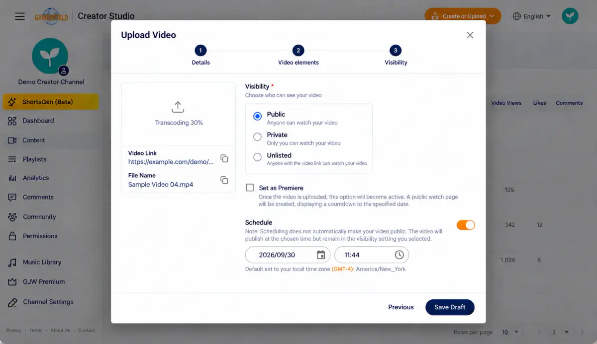The image size is (597, 344).
Task: Click the Content video camera icon
Action: coord(12,140)
